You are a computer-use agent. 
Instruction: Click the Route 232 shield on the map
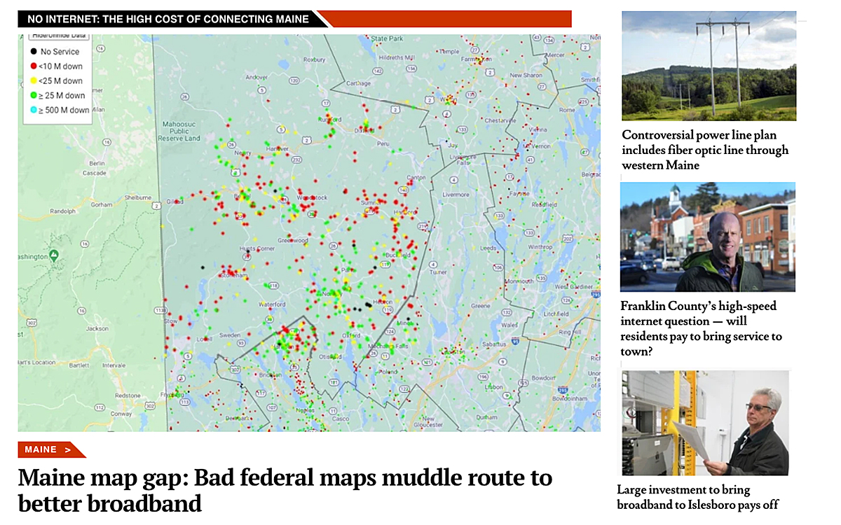296,160
